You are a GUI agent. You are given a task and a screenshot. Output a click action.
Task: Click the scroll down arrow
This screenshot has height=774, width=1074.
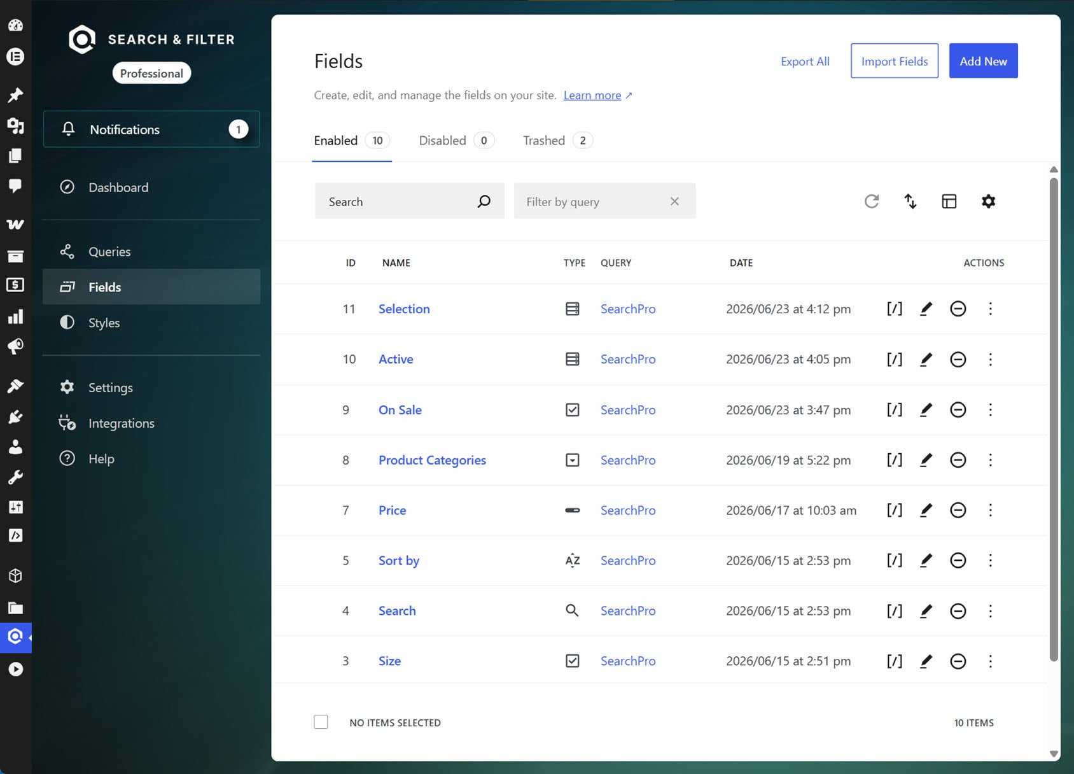pos(1054,754)
